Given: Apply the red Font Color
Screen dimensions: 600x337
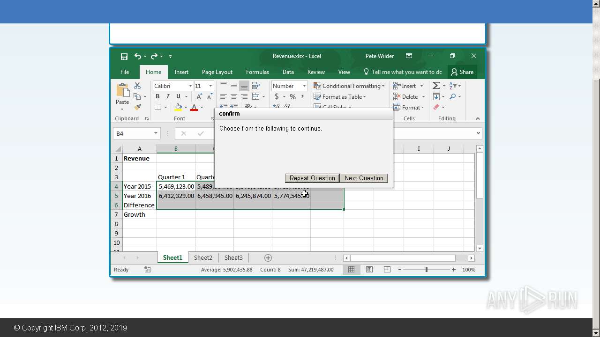Looking at the screenshot, I should pos(194,107).
